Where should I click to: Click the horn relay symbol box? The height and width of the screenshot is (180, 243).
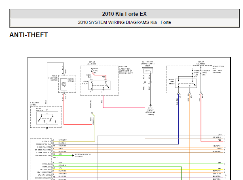click(x=99, y=85)
